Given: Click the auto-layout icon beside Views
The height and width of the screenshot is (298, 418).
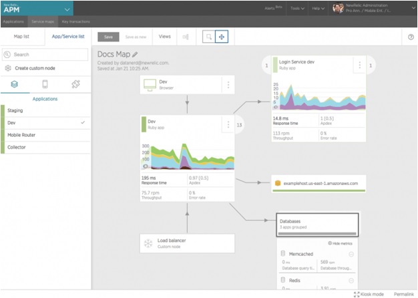Looking at the screenshot, I should coord(186,37).
